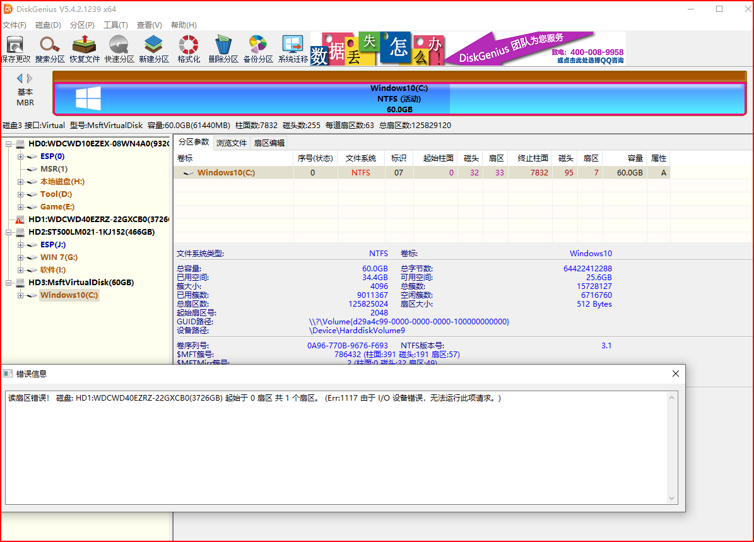Click the 容量 column header
The width and height of the screenshot is (754, 542).
624,158
